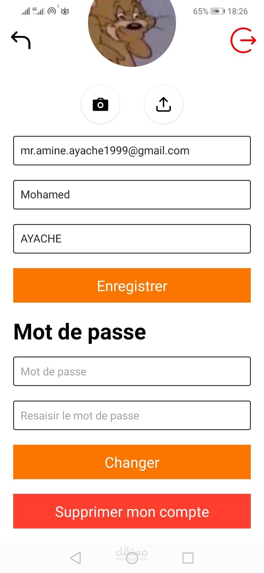The image size is (264, 573).
Task: Tap the back arrow icon
Action: [21, 40]
